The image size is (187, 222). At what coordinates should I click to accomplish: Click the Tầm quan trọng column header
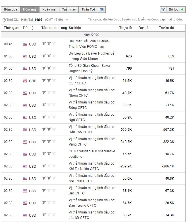tap(54, 28)
